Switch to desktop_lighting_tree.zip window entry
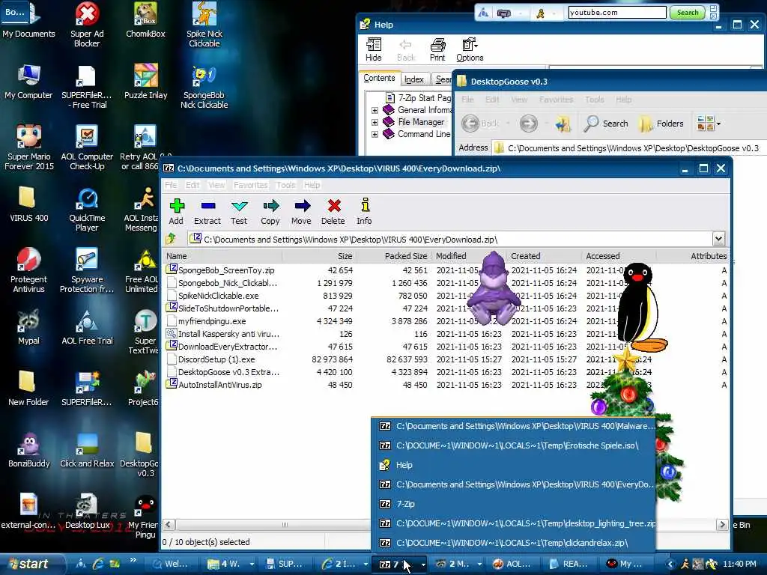Screen dimensions: 767x575 (x=512, y=523)
